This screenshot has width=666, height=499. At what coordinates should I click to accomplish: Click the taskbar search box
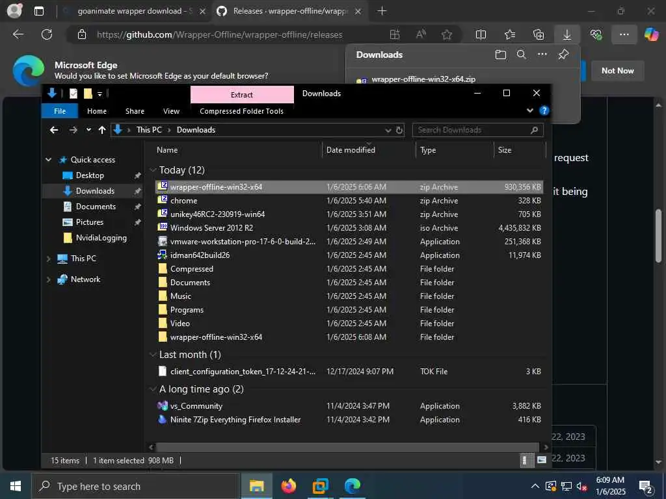(136, 486)
